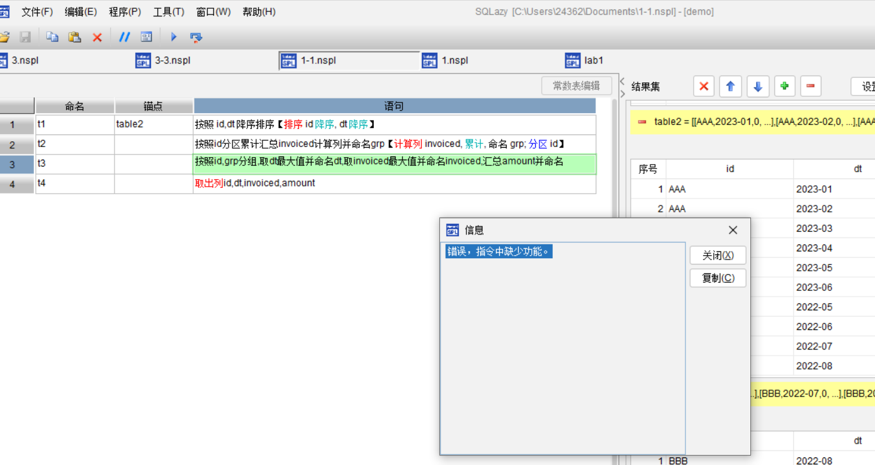
Task: Click left chevron on panel splitter
Action: pyautogui.click(x=622, y=82)
